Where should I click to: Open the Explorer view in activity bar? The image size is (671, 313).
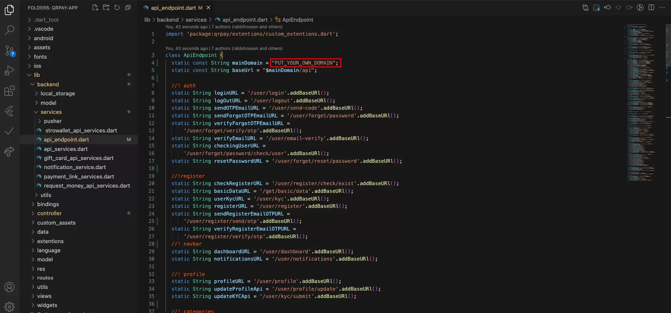[9, 10]
